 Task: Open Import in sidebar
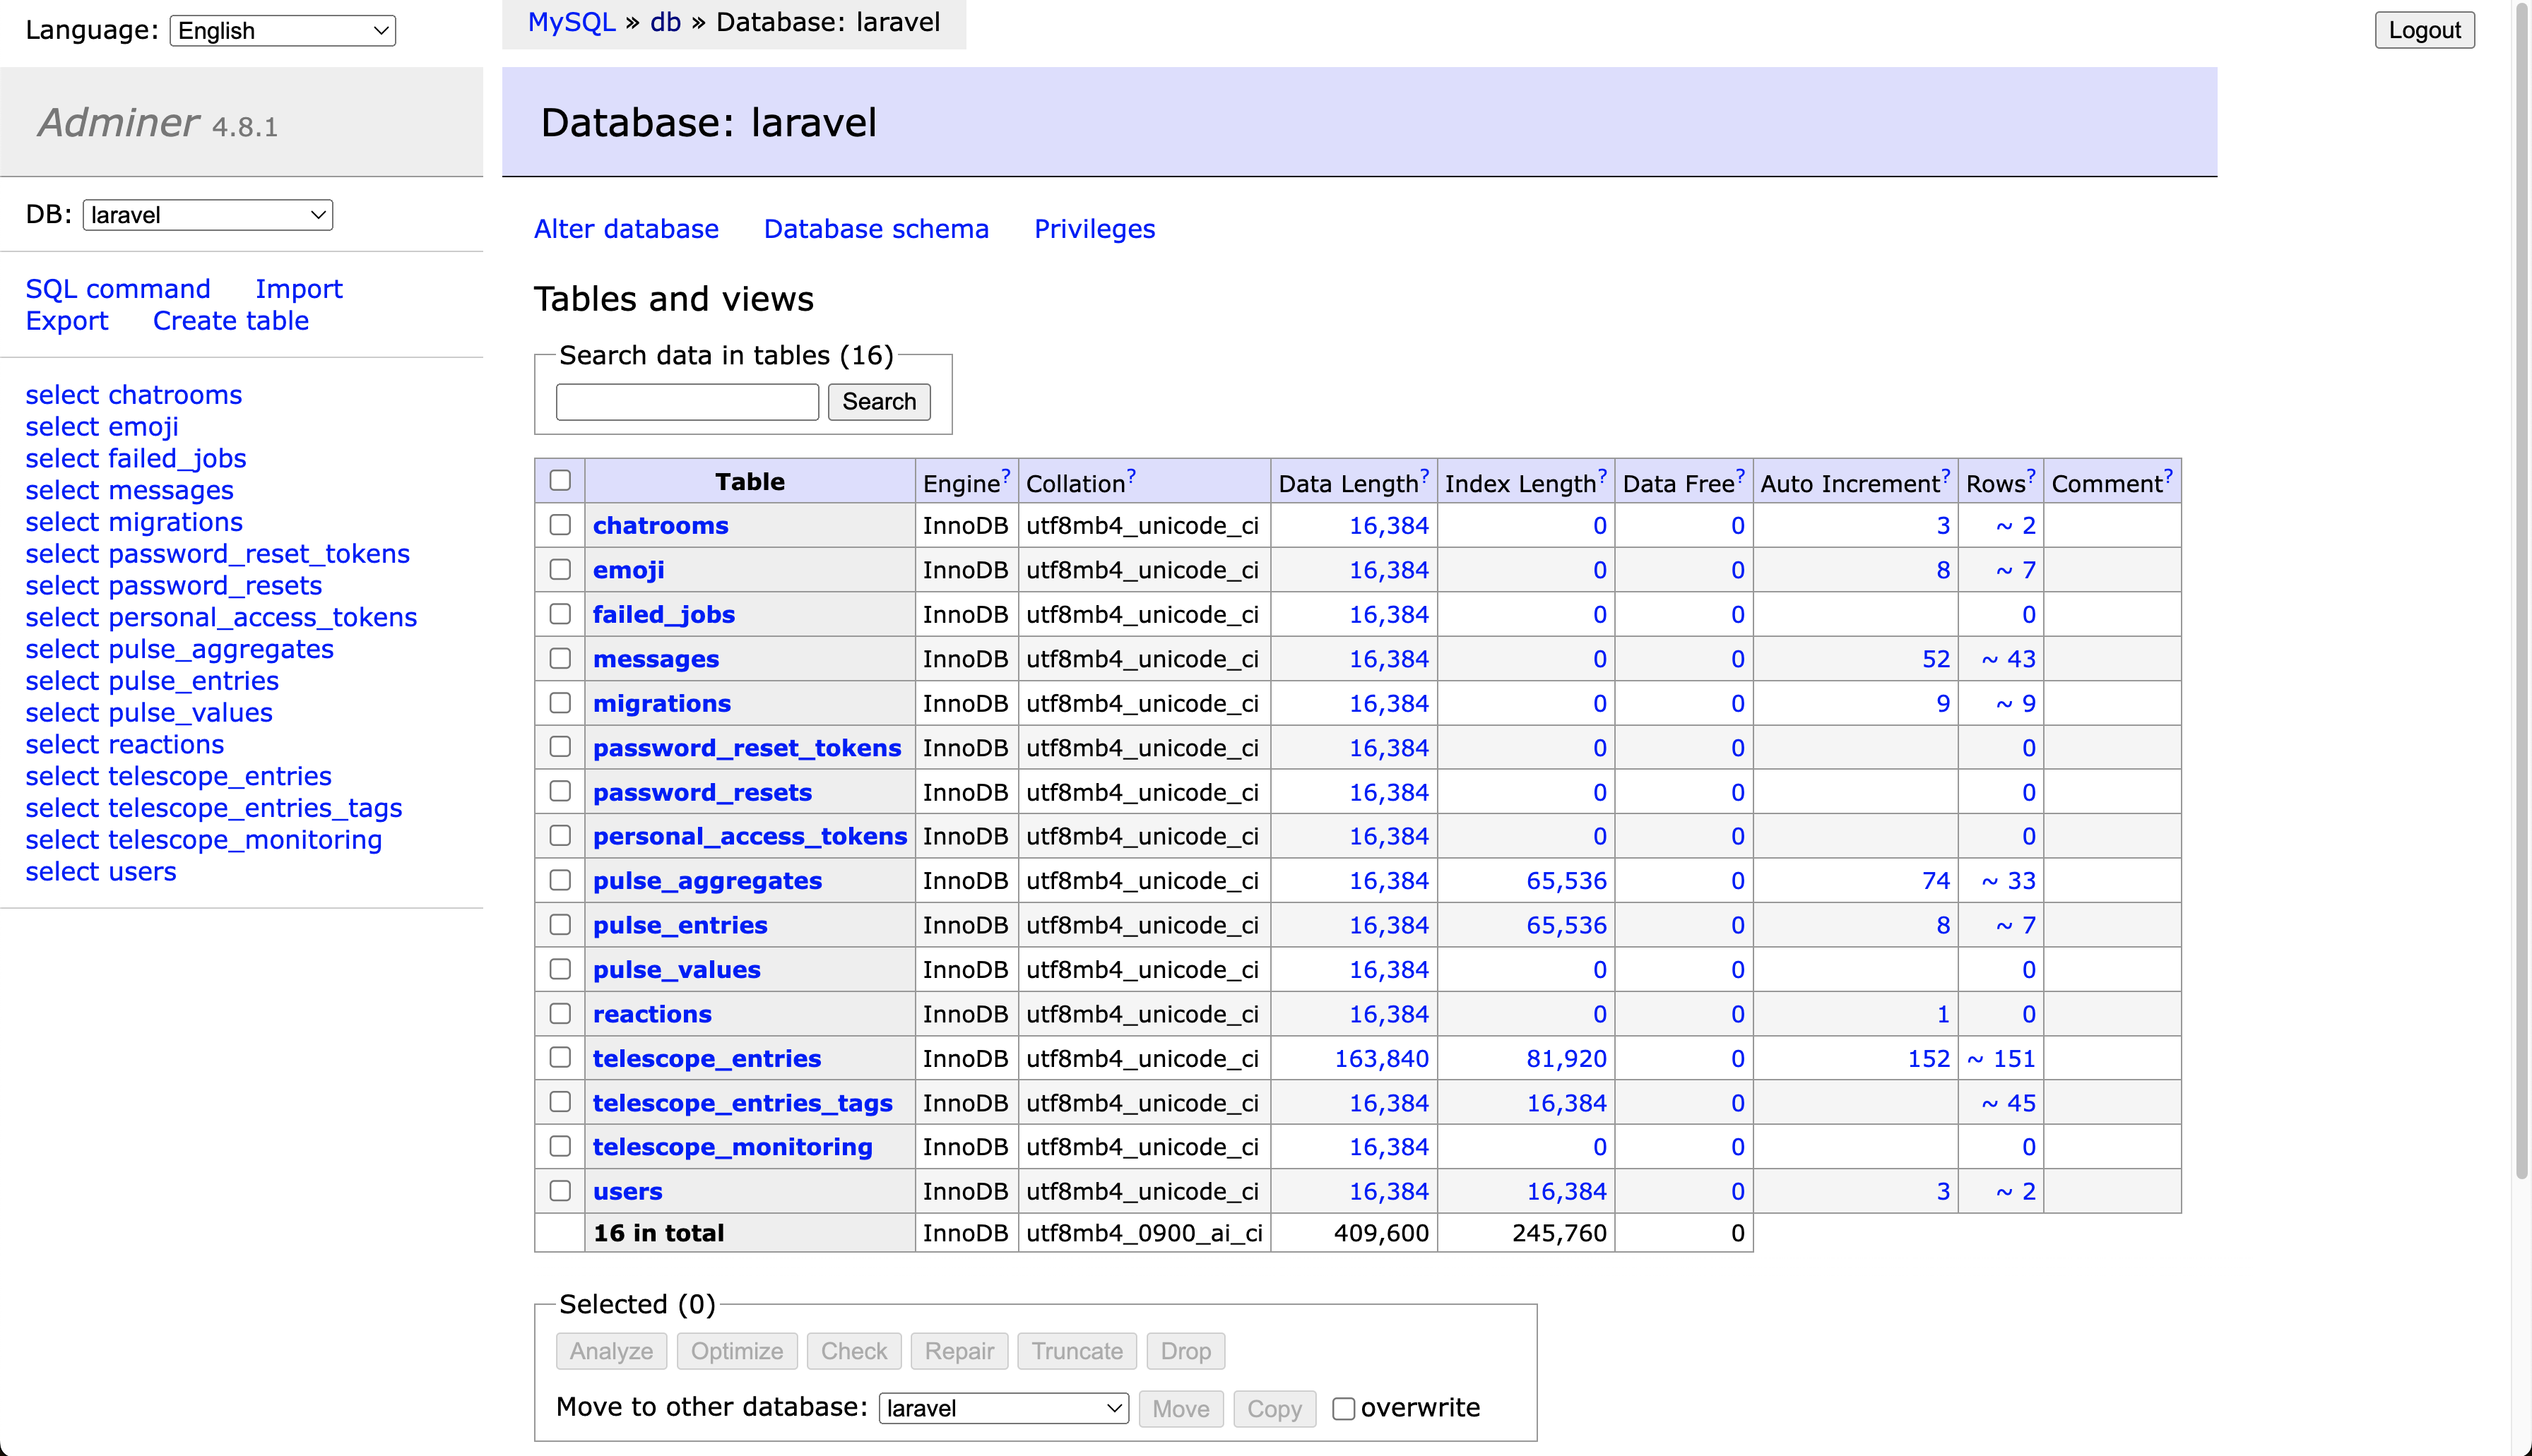[x=299, y=289]
